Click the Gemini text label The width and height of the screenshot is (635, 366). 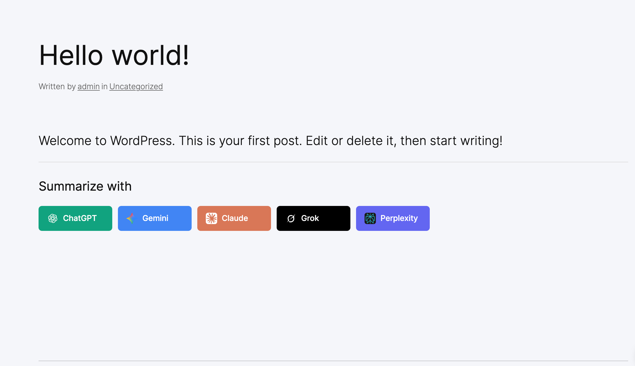pyautogui.click(x=155, y=218)
